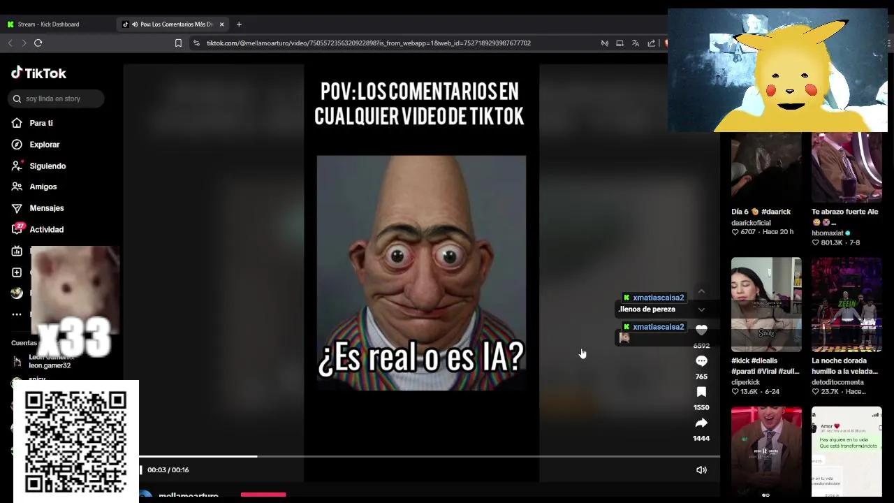The height and width of the screenshot is (503, 894).
Task: Click the upload plus icon in sidebar
Action: click(x=17, y=272)
